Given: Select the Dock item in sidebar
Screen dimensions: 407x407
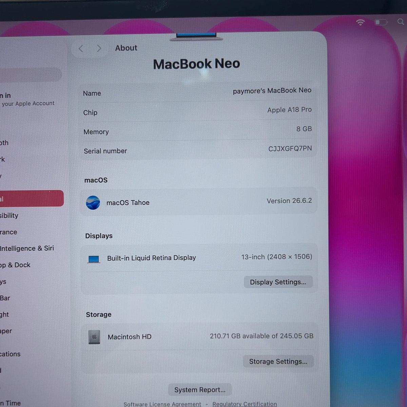Looking at the screenshot, I should [x=15, y=265].
